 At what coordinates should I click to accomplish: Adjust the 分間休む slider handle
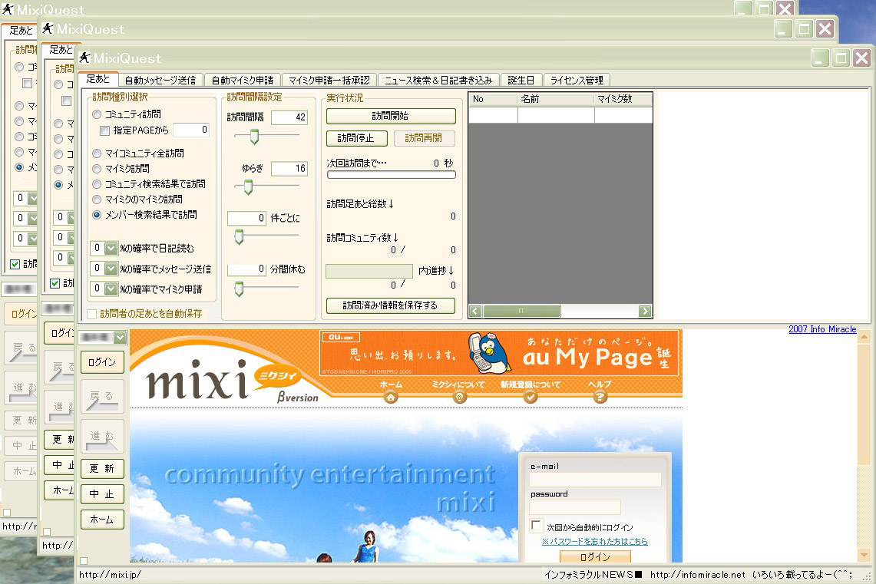(x=239, y=289)
